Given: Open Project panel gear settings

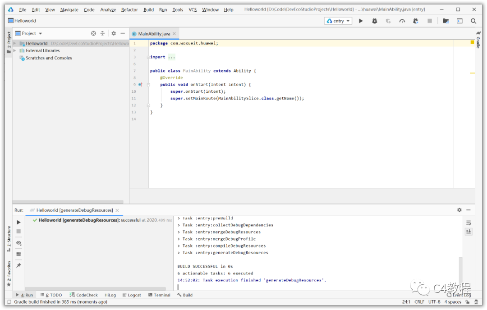Looking at the screenshot, I should click(114, 33).
